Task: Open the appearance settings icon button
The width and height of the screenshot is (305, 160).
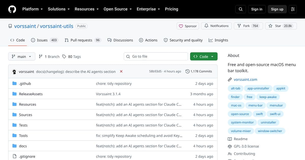Action: pos(293,9)
